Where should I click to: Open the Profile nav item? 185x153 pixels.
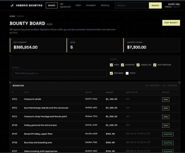105,5
